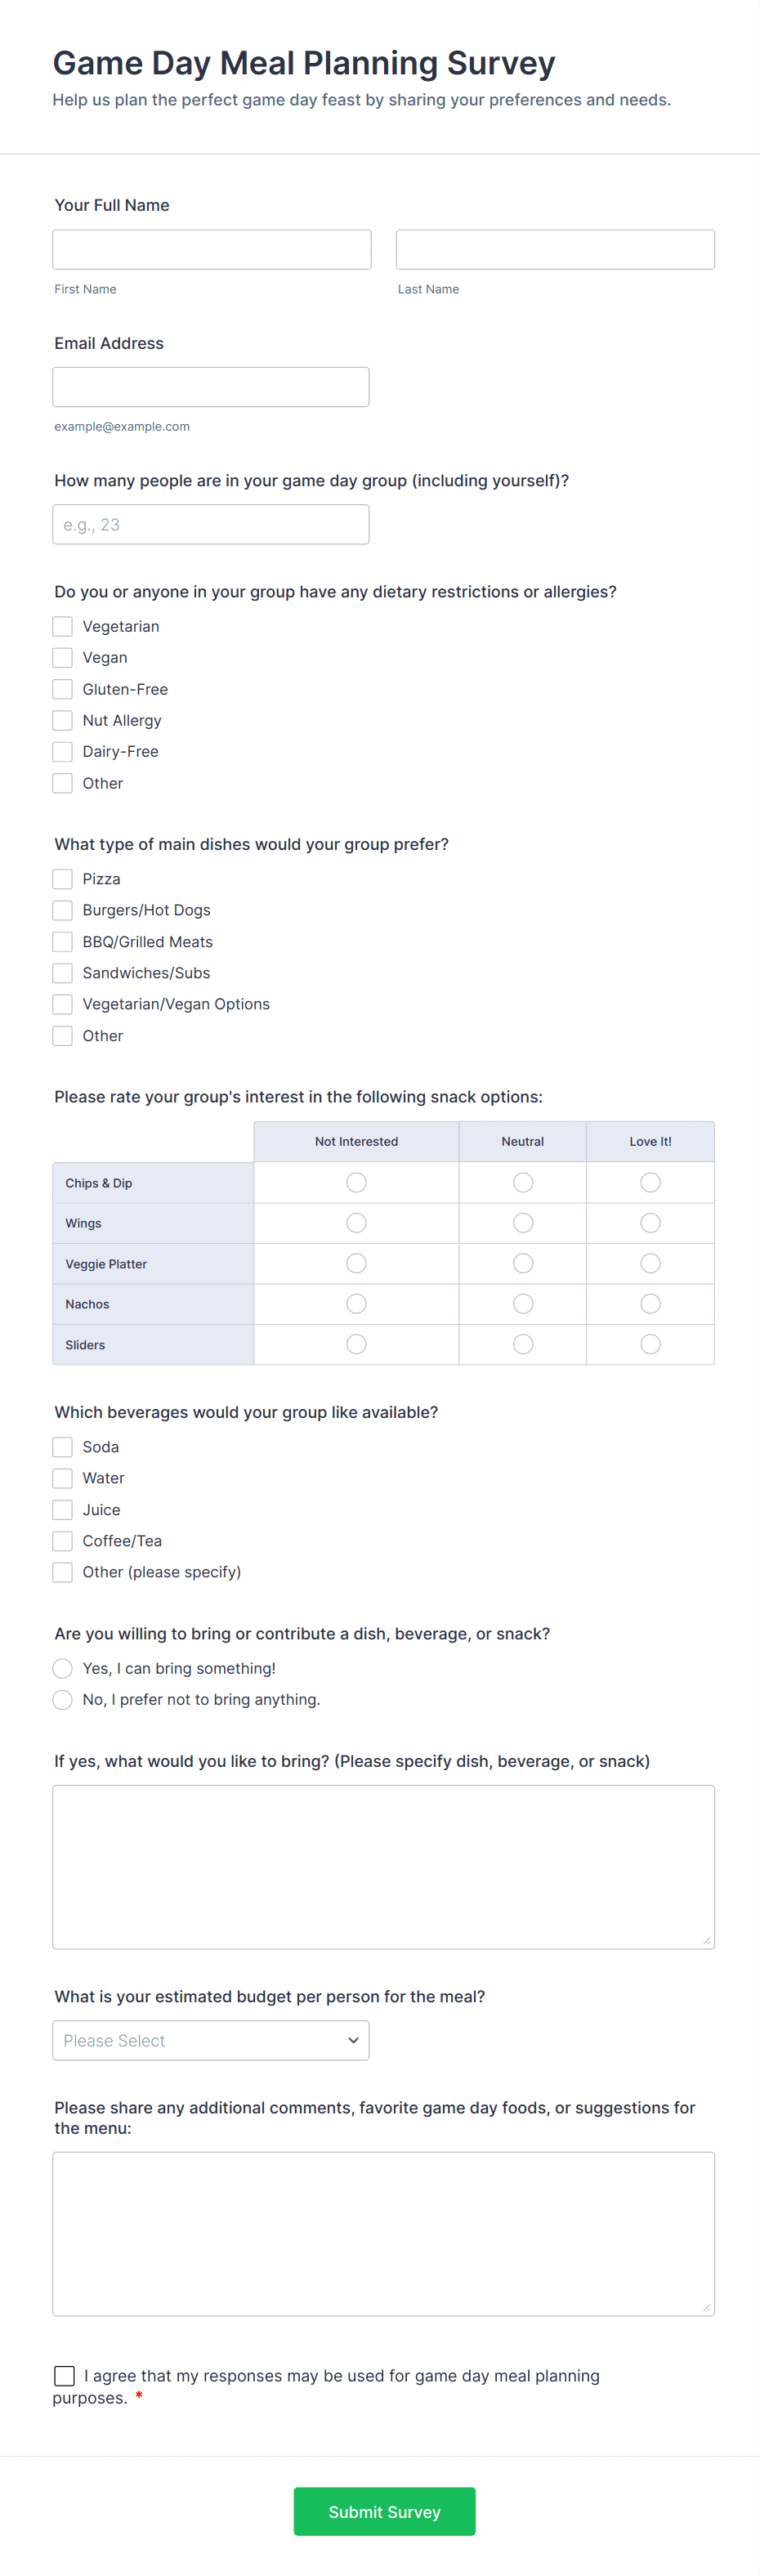The image size is (760, 2576).
Task: Rate Wings as Love It!
Action: pos(650,1223)
